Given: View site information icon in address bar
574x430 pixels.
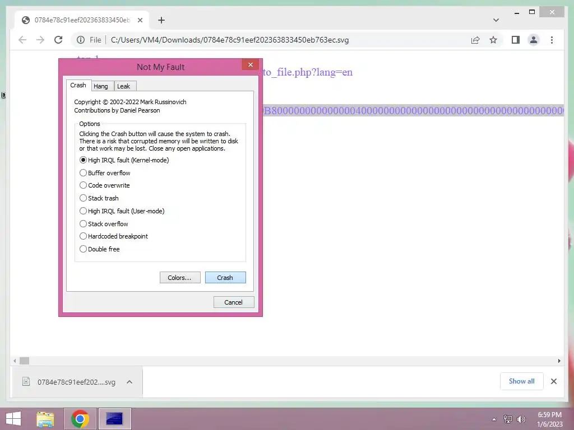Looking at the screenshot, I should click(81, 40).
